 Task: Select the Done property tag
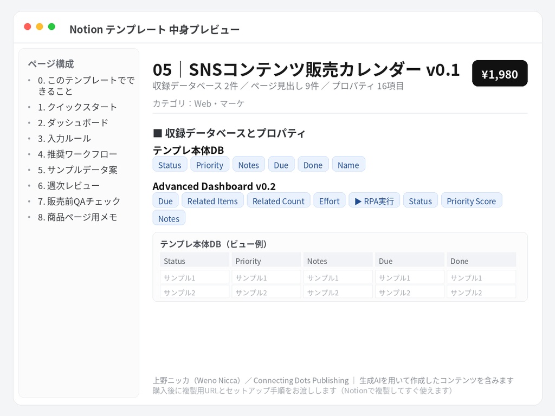pyautogui.click(x=313, y=165)
